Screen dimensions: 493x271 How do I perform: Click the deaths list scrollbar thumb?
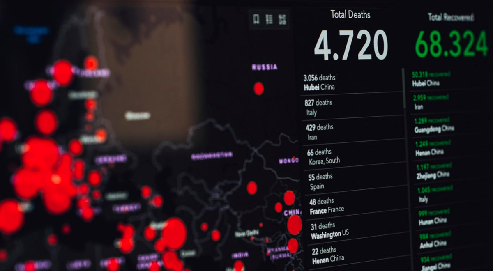pos(403,88)
